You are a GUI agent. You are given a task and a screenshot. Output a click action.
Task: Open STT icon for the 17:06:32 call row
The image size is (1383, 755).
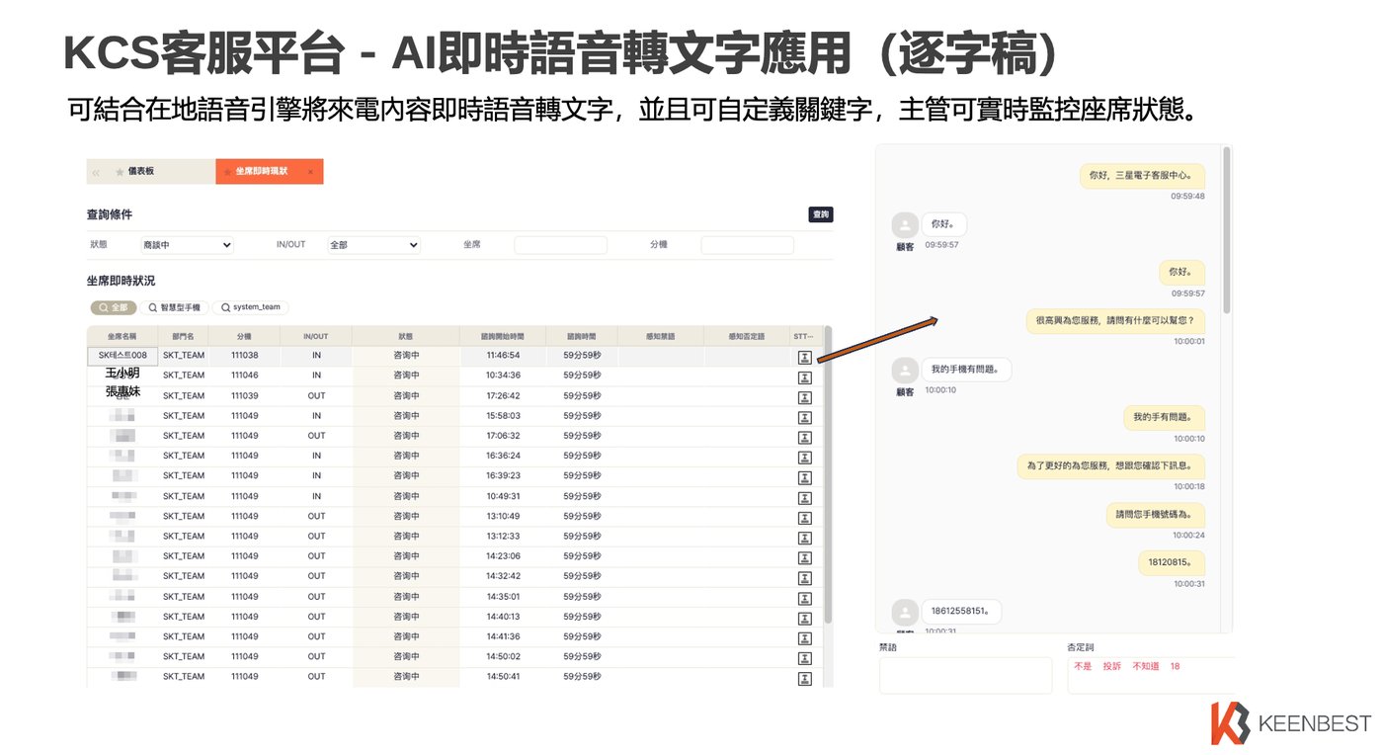804,437
